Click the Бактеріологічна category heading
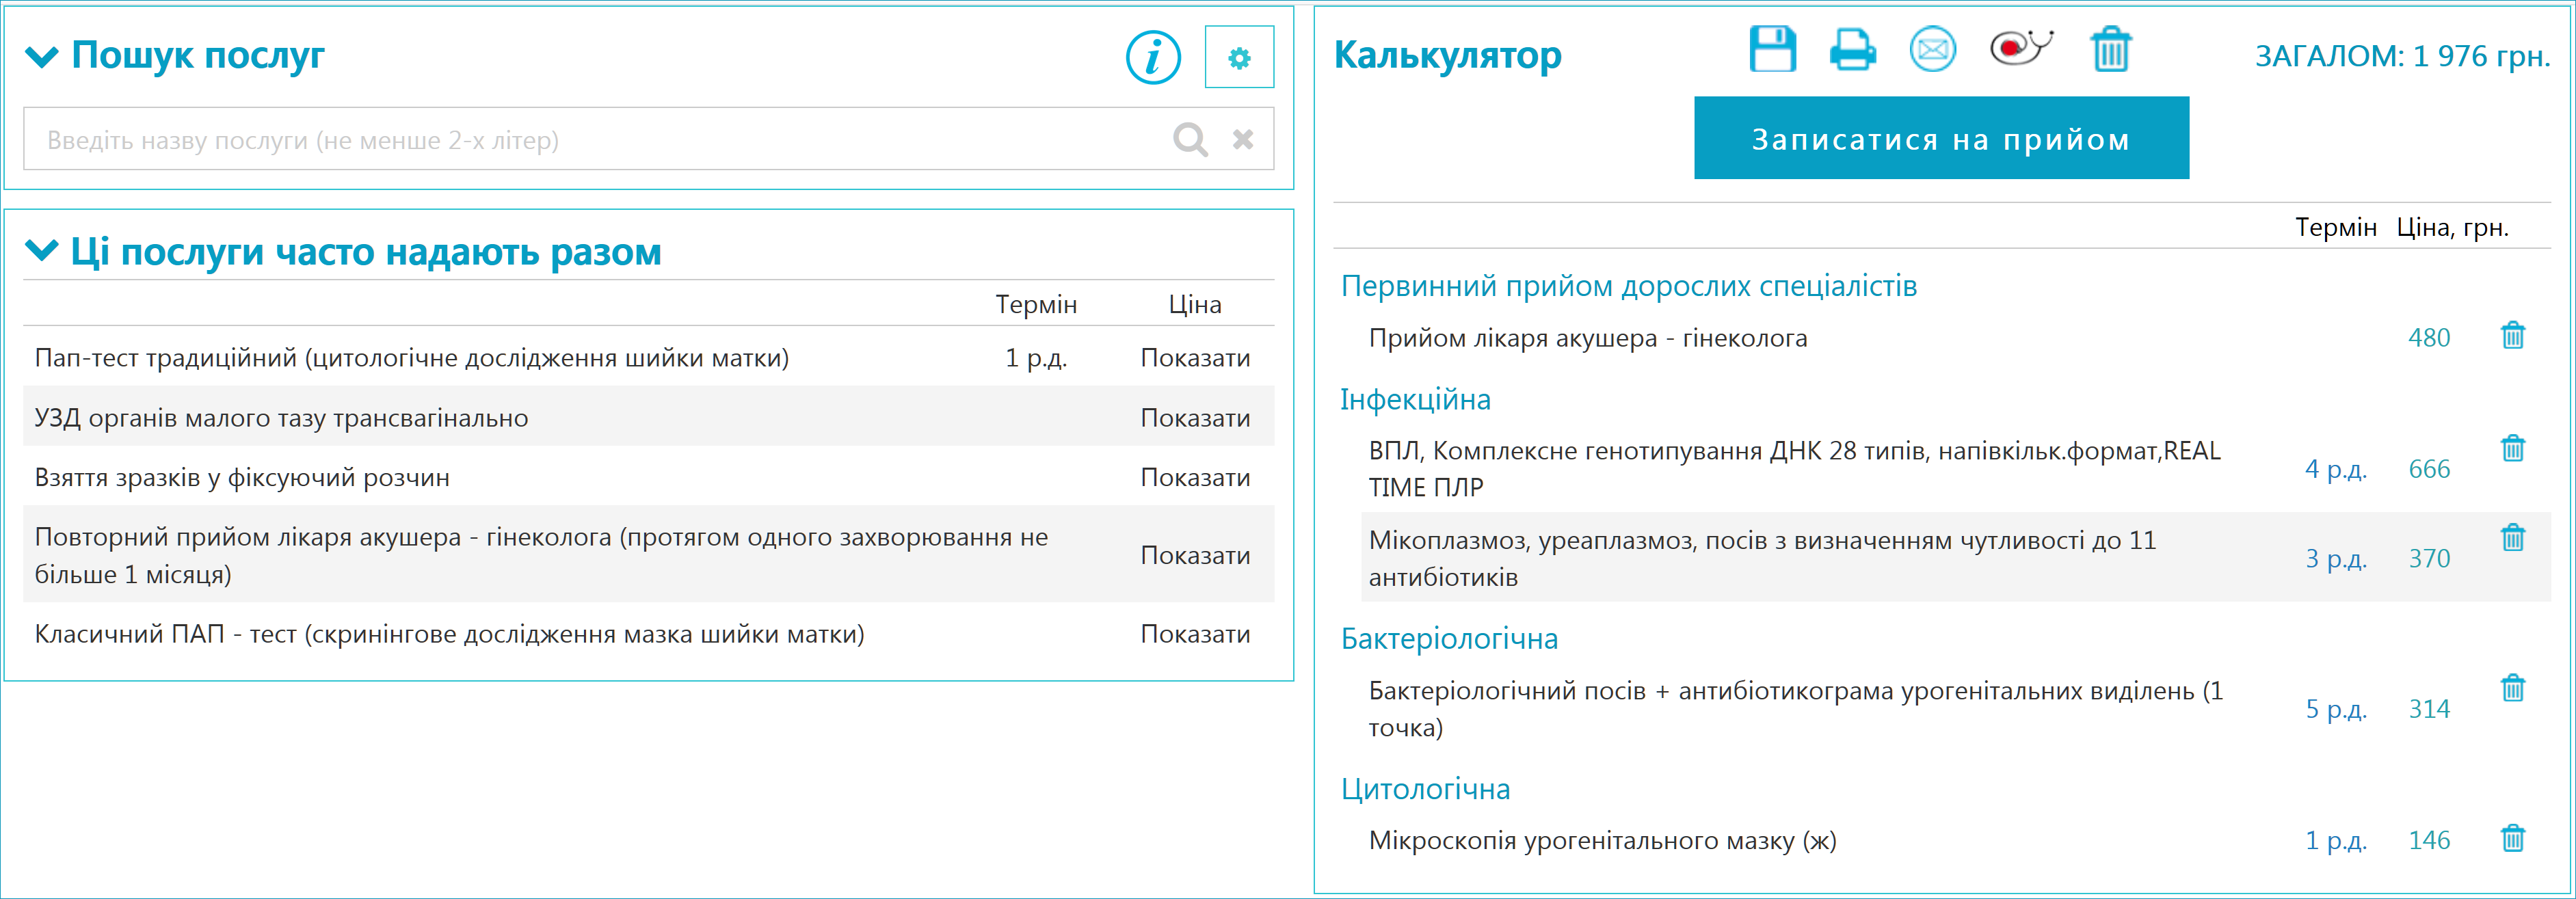The height and width of the screenshot is (899, 2576). click(1449, 639)
